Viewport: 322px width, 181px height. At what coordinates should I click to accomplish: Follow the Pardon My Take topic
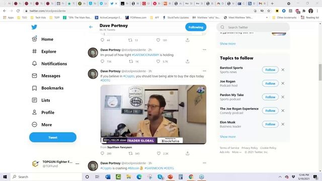coord(270,97)
